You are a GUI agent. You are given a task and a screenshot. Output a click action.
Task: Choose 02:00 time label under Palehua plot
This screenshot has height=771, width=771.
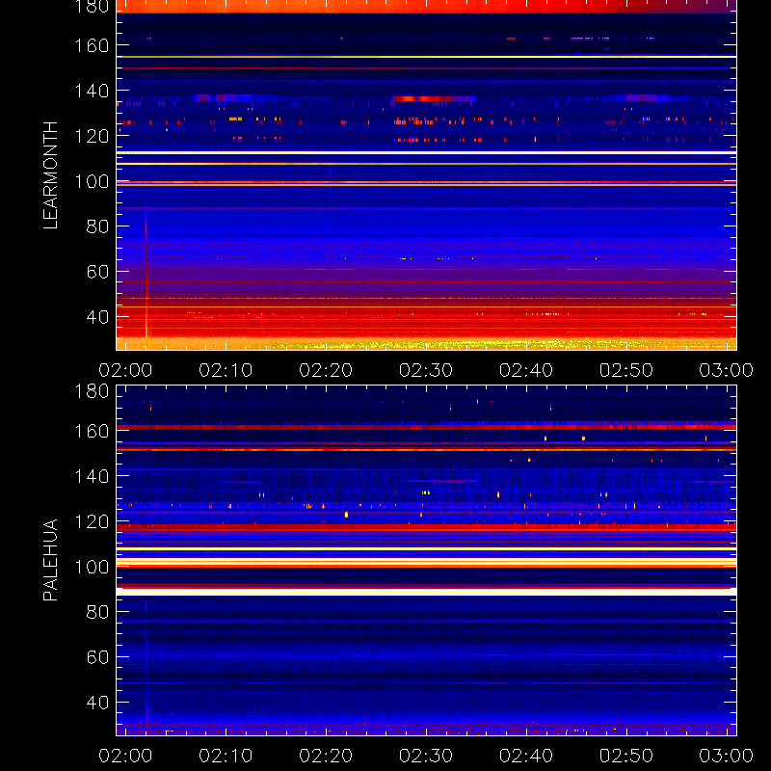point(125,756)
